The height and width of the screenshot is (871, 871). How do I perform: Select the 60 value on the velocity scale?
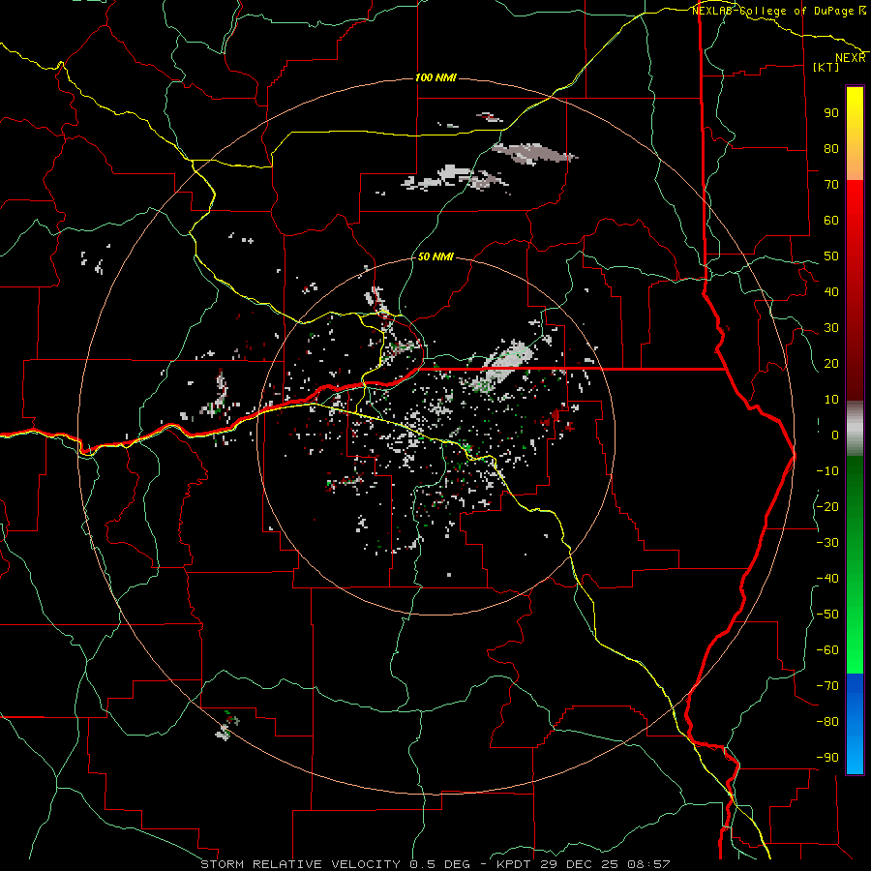coord(831,220)
